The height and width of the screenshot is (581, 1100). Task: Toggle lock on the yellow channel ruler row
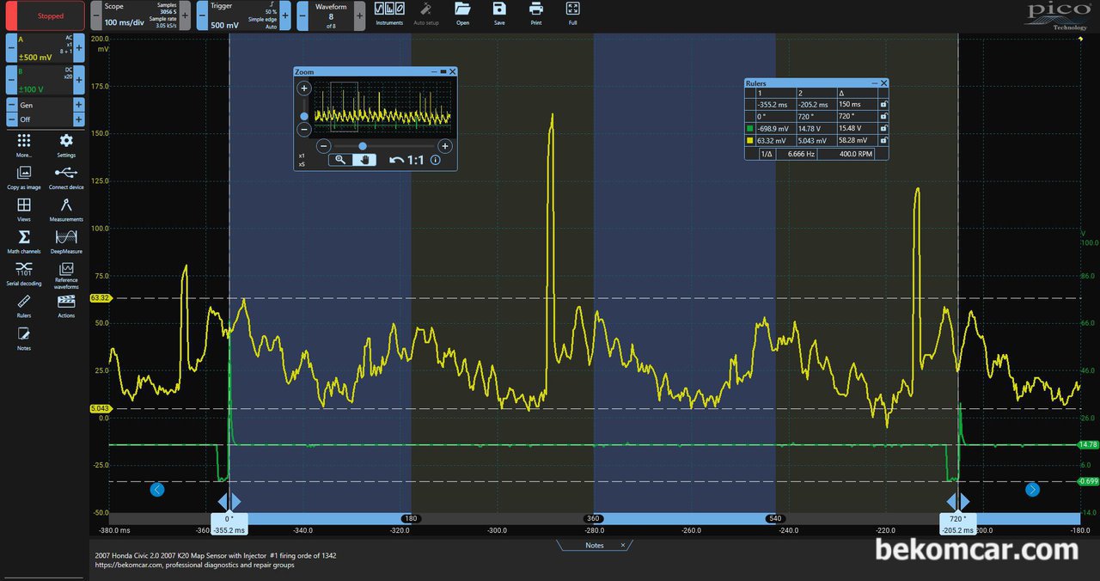[x=883, y=140]
